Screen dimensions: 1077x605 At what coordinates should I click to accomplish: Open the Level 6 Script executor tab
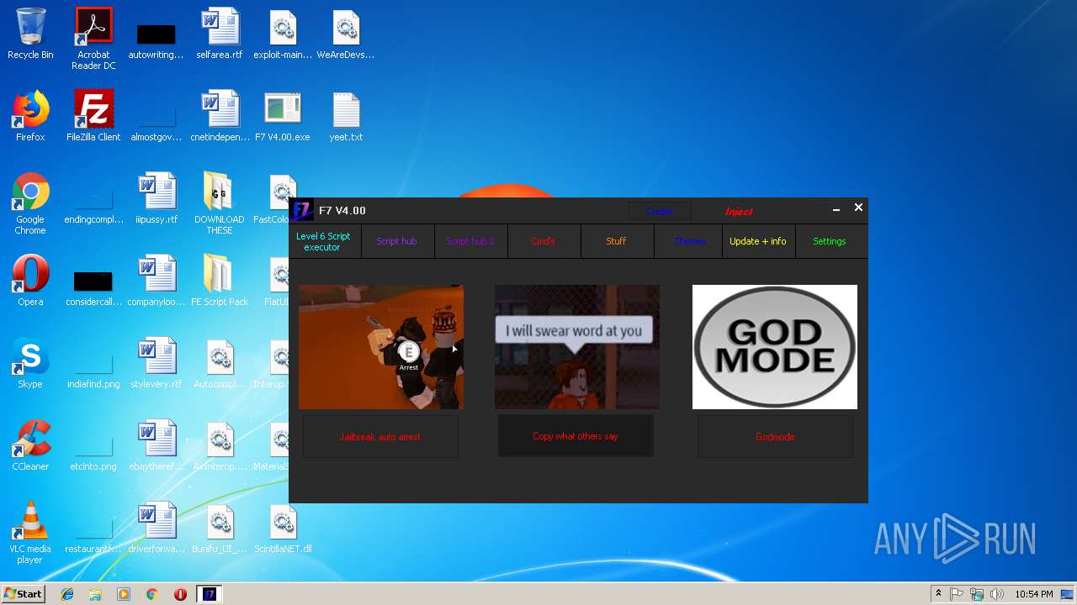point(323,241)
